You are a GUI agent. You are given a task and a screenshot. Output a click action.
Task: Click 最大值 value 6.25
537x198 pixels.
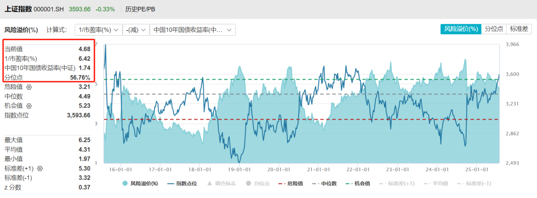click(x=84, y=140)
